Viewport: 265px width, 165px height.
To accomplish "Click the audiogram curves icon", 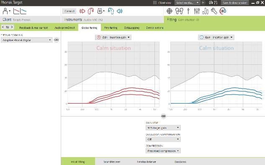I will (20, 11).
